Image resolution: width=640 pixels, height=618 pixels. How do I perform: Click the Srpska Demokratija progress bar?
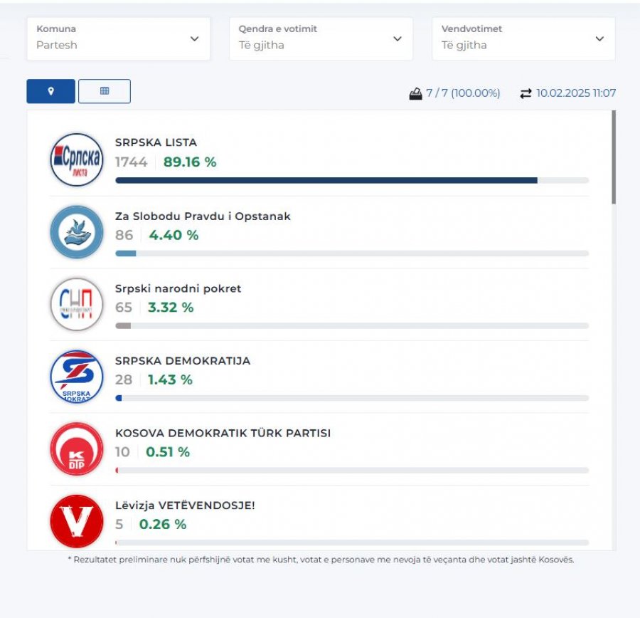(352, 398)
